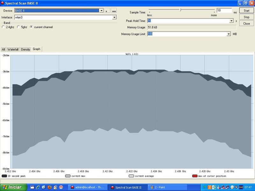
Task: Adjust the Sample Time slider handle
Action: pyautogui.click(x=180, y=10)
